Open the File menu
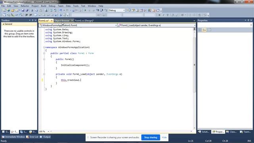 pyautogui.click(x=3, y=6)
